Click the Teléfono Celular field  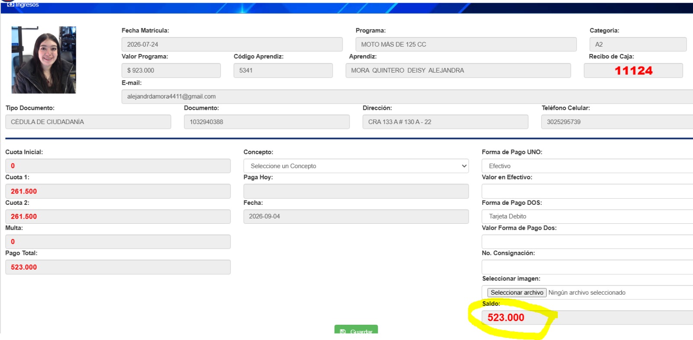tap(617, 122)
